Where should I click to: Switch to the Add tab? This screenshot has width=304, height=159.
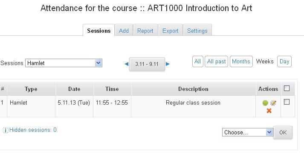(x=124, y=31)
